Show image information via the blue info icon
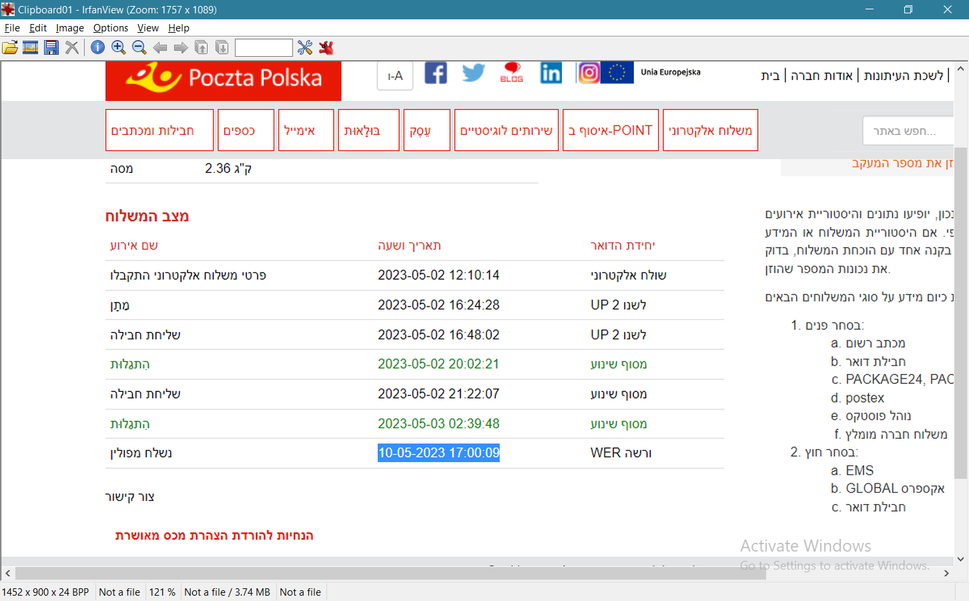Screen dimensions: 969x601 (x=97, y=47)
